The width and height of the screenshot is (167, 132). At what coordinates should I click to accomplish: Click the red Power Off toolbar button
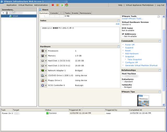point(53,5)
